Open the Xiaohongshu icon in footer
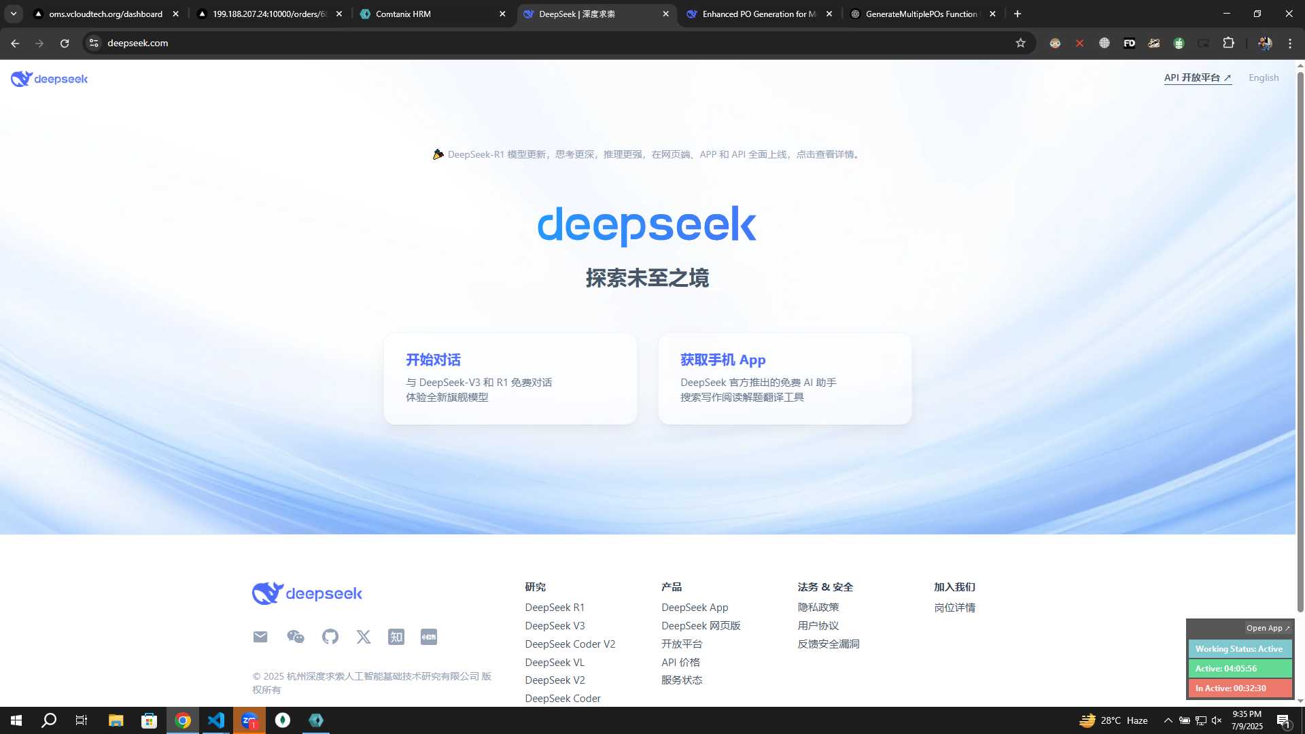Screen dimensions: 1305x734 (x=429, y=637)
